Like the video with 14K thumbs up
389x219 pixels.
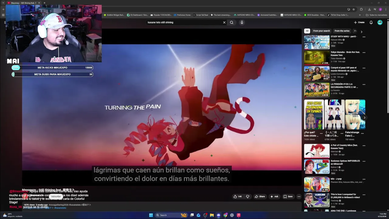point(238,196)
